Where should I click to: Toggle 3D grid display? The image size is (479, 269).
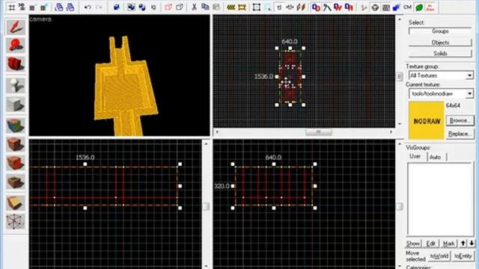click(x=22, y=7)
